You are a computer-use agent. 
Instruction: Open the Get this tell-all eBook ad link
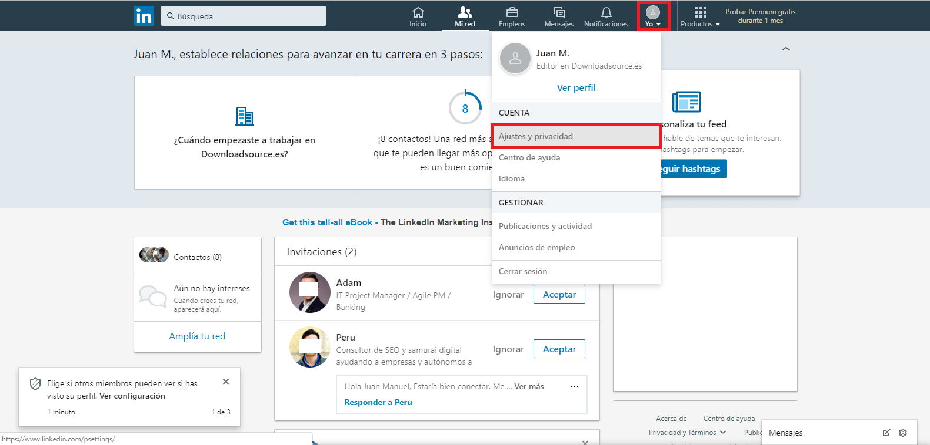click(327, 222)
